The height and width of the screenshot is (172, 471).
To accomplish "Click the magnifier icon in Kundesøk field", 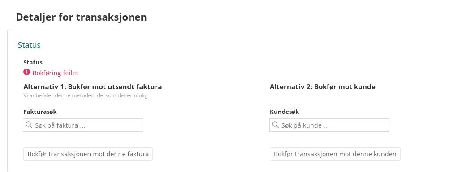I will point(275,125).
